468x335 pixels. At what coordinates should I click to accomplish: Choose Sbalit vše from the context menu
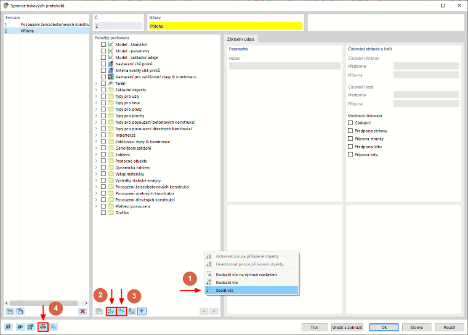click(x=252, y=290)
